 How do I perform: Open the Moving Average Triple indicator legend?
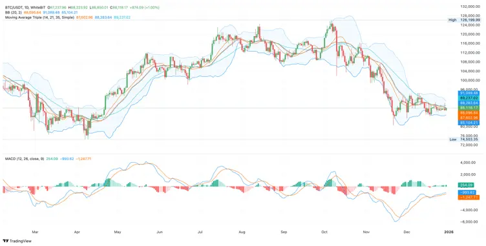(x=39, y=17)
